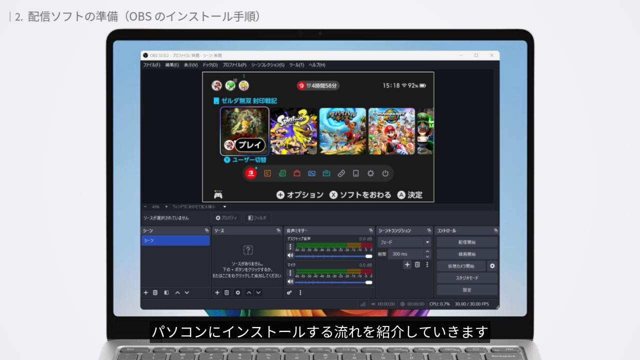Open the Tools (ツール) menu

point(296,65)
